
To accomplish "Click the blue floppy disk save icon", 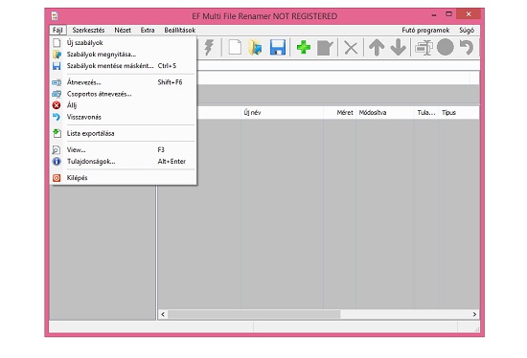I will (278, 47).
